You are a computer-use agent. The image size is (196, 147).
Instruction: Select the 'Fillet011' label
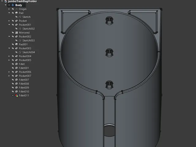24,96
